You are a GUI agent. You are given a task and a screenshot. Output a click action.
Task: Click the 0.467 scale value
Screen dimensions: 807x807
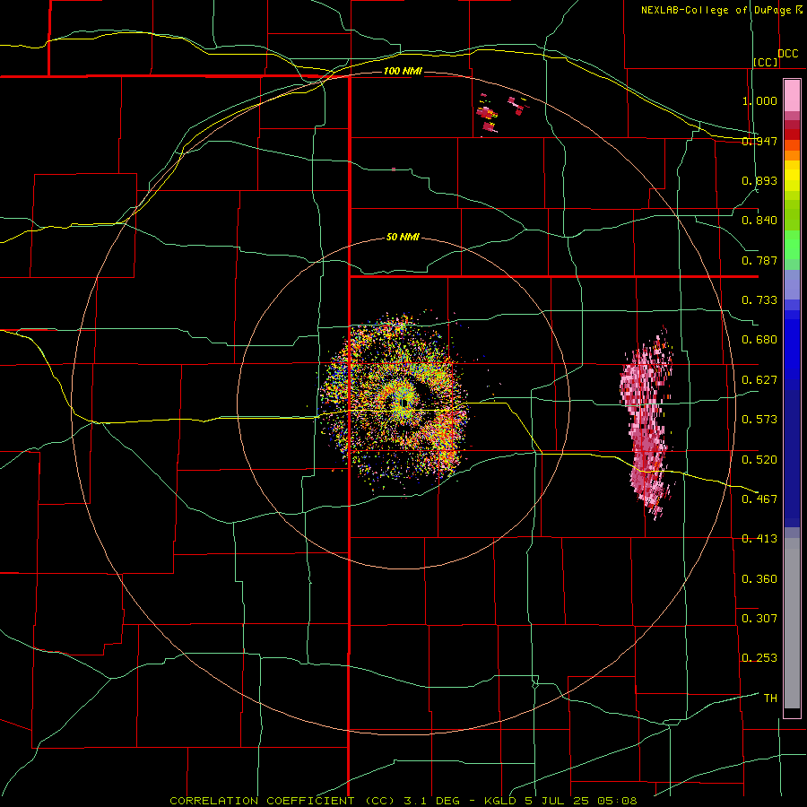click(x=759, y=499)
